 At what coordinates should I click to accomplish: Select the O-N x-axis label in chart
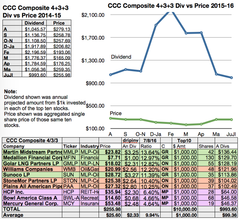click(140, 134)
